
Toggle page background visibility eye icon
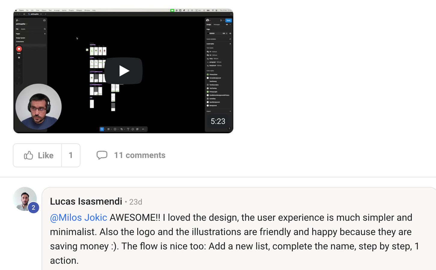230,34
